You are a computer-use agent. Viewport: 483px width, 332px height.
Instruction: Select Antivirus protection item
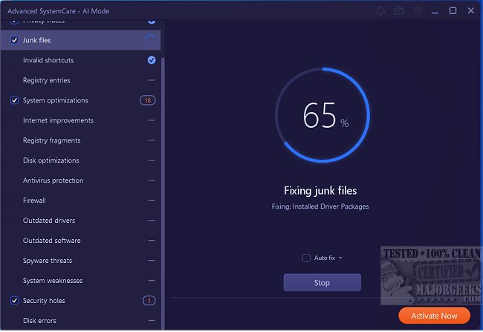pyautogui.click(x=80, y=180)
